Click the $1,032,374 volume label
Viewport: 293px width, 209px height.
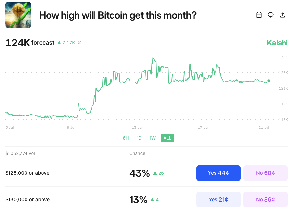tap(20, 153)
